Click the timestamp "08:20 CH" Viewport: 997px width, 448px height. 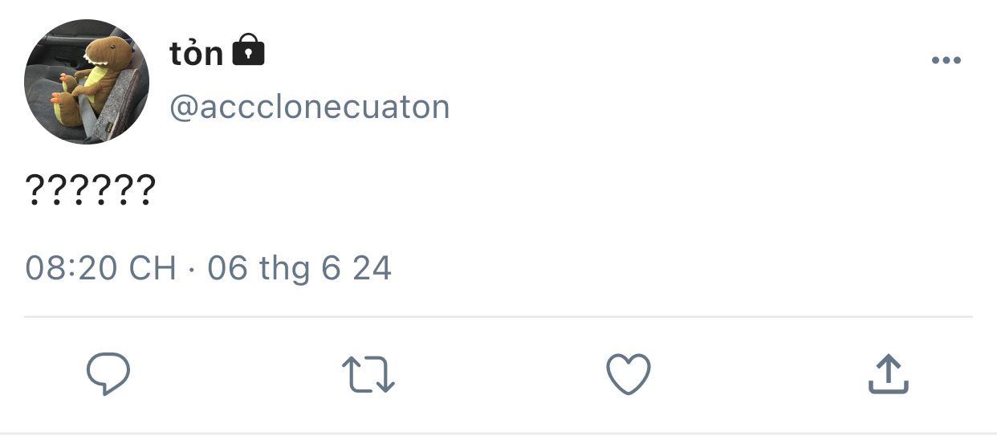pyautogui.click(x=100, y=267)
